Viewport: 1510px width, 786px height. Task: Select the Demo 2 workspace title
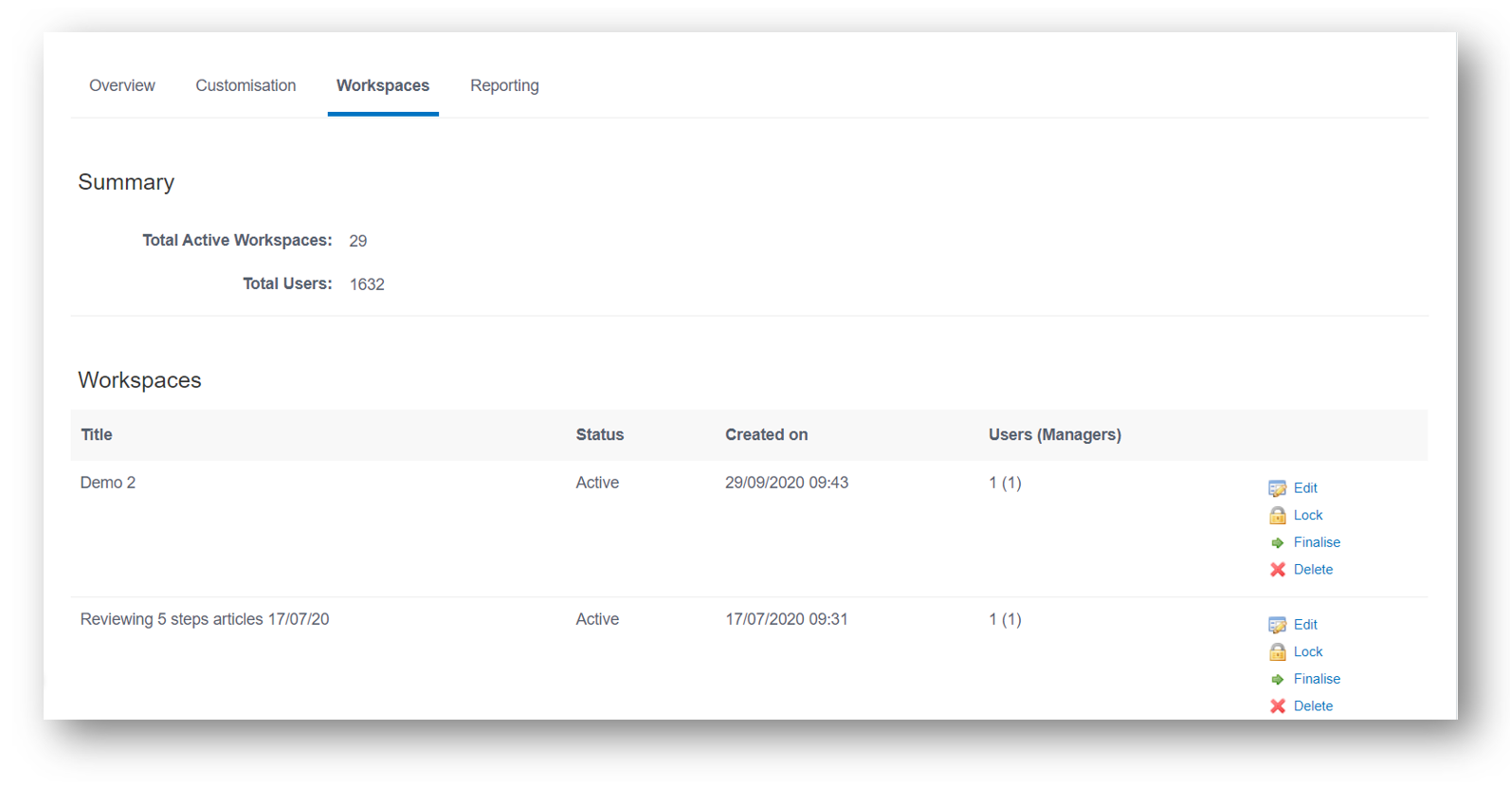(108, 483)
